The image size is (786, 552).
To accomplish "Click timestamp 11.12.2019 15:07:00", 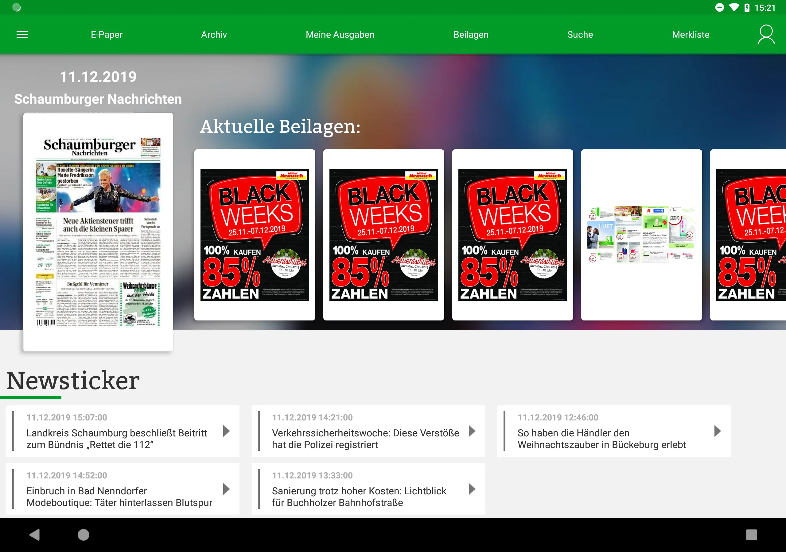I will [x=67, y=417].
